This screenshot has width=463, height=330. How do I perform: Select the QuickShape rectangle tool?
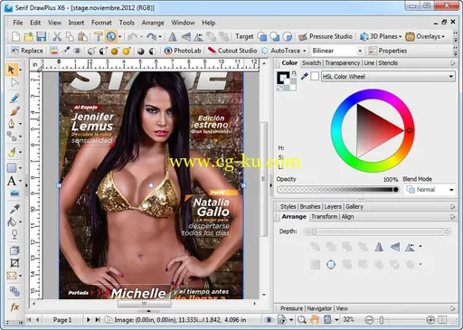[12, 167]
